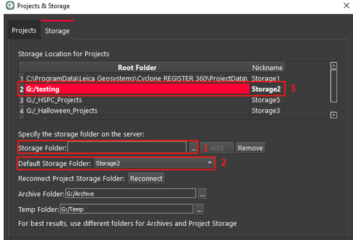Focus the Archive Folder path field

[130, 193]
